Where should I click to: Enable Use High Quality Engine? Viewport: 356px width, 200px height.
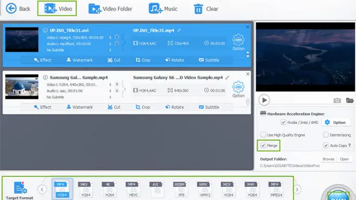tap(263, 135)
